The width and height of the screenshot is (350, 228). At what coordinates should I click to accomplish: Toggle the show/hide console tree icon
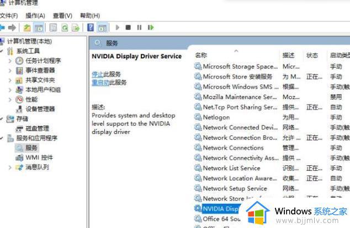(39, 28)
